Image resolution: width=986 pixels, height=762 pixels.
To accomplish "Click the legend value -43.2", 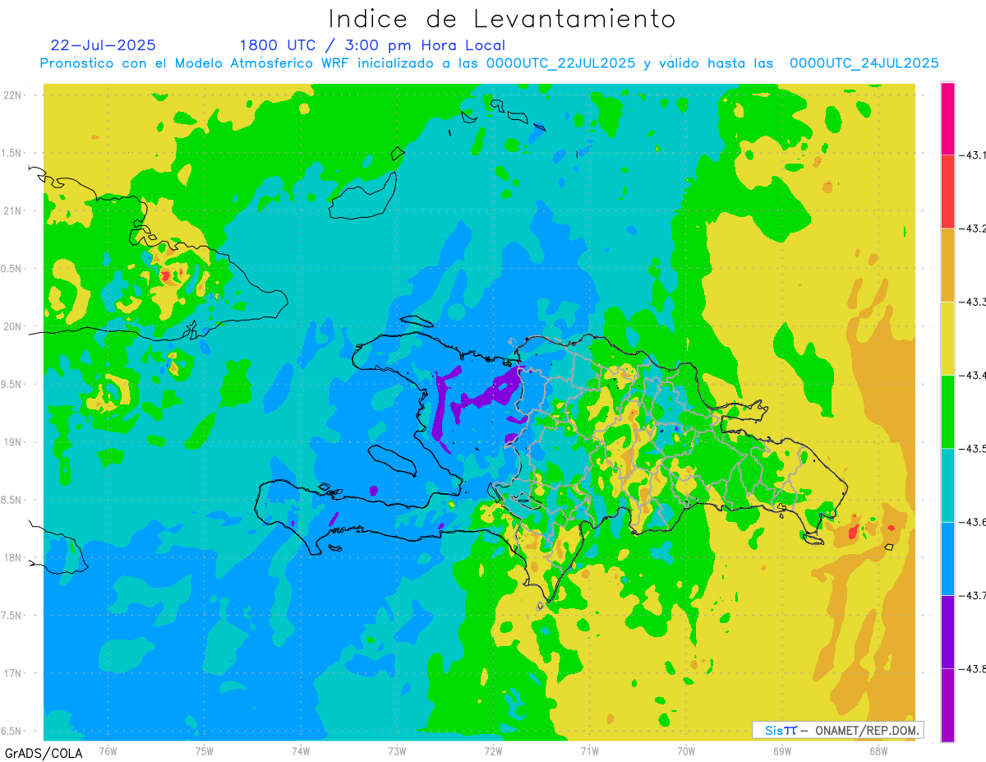I will [972, 229].
